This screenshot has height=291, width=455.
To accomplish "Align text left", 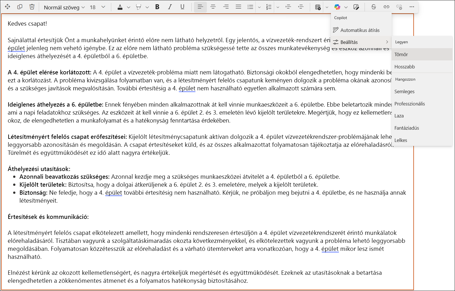I will 200,7.
